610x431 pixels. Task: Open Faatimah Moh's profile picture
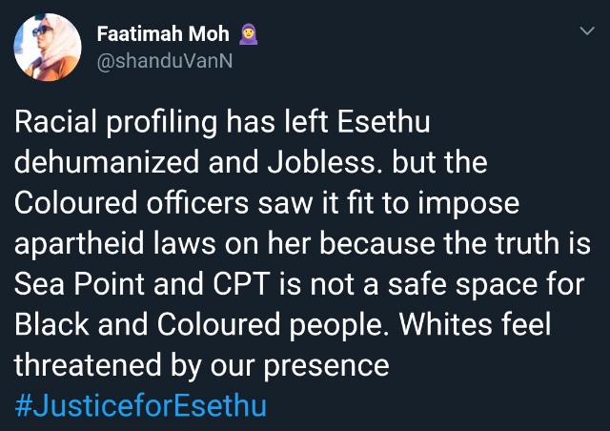tap(48, 47)
